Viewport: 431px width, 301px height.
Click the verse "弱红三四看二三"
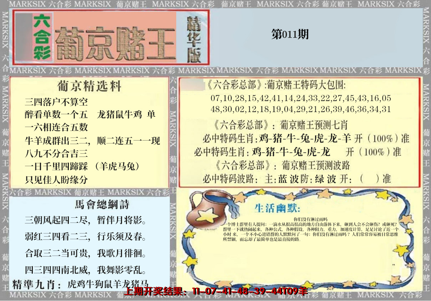(x=56, y=237)
